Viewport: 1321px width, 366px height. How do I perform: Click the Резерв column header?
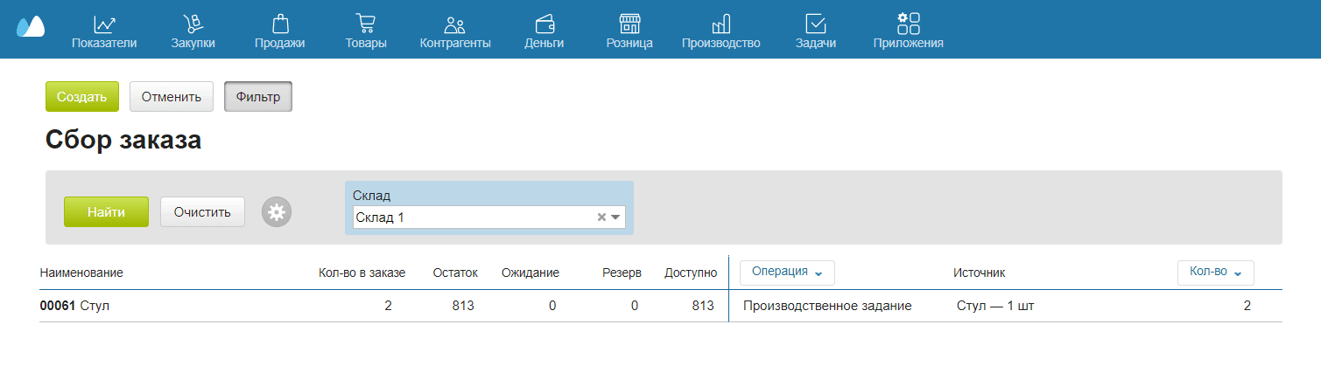[x=622, y=273]
